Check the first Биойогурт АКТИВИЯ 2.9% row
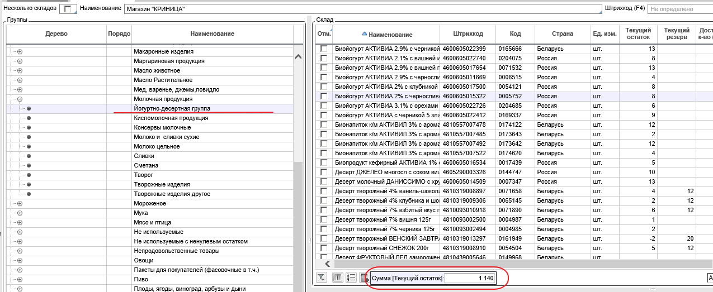Viewport: 713px width, 292px height. (x=324, y=49)
